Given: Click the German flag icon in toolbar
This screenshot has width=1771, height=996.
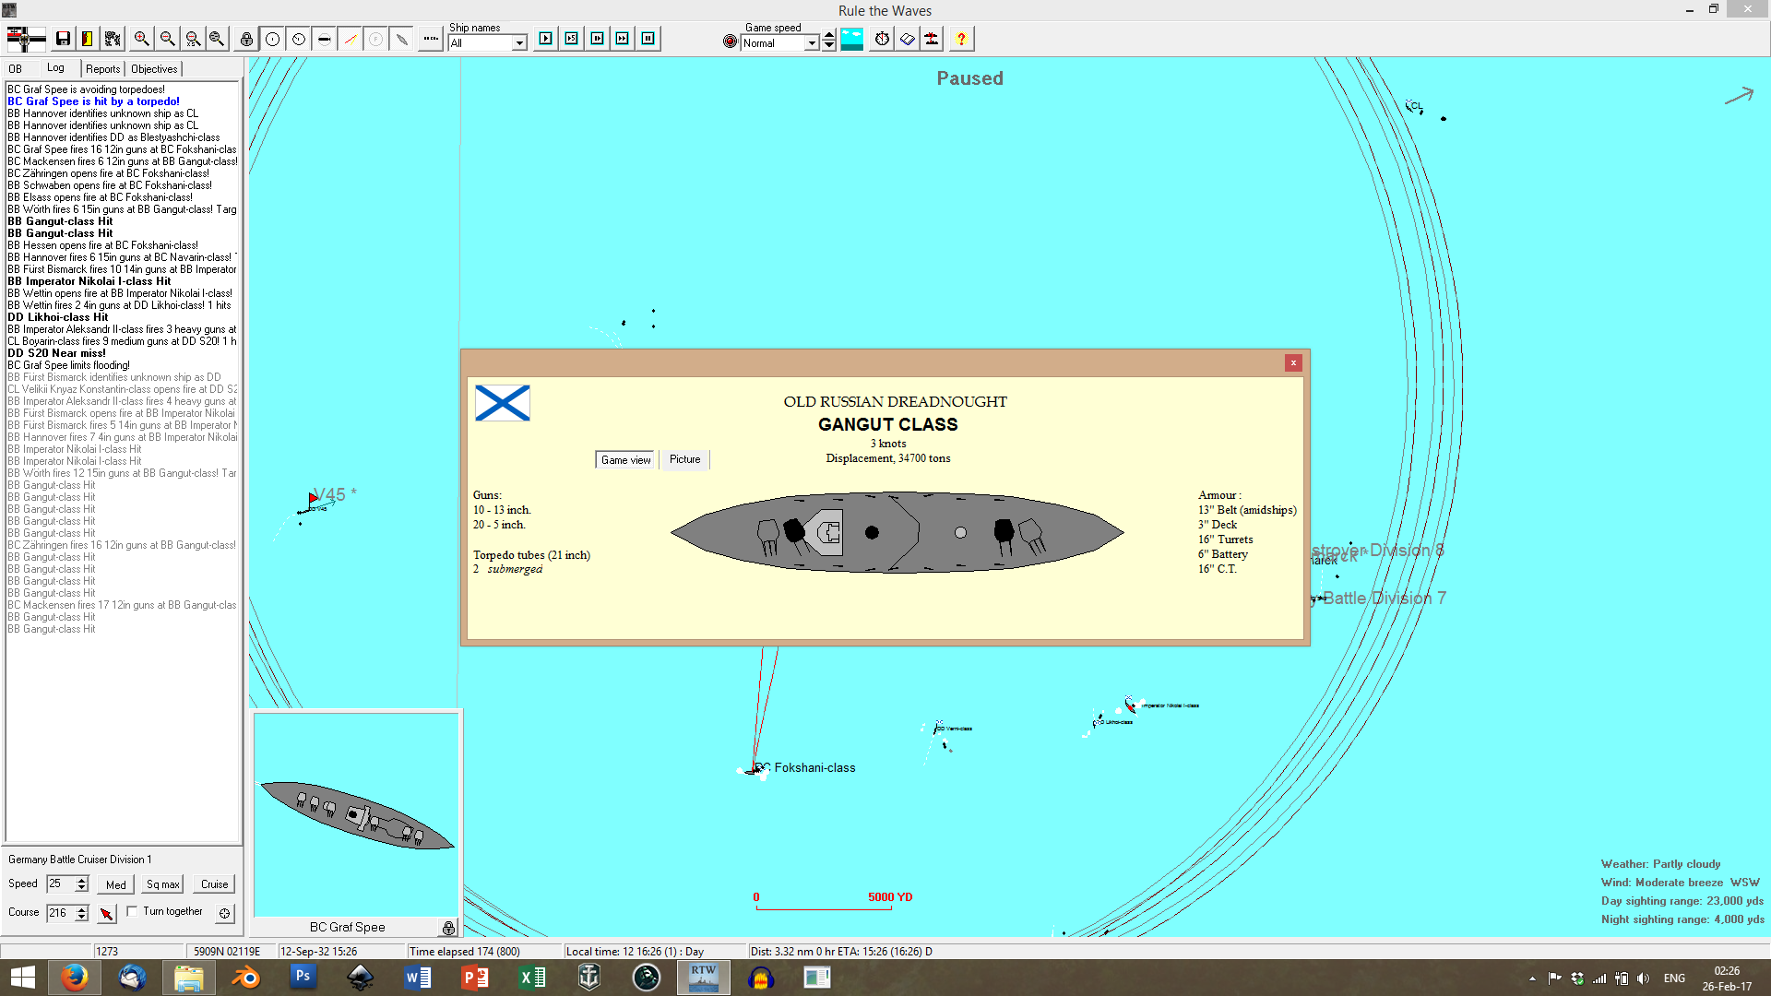Looking at the screenshot, I should click(x=26, y=39).
